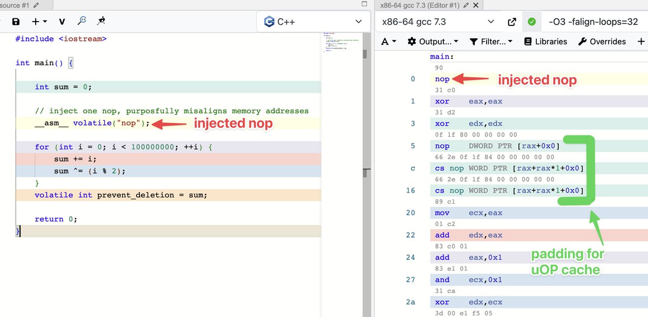Click the add new plus in compiler toolbar
This screenshot has width=648, height=317.
641,42
